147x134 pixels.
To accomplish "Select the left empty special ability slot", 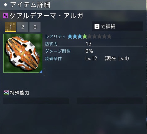I will [36, 101].
